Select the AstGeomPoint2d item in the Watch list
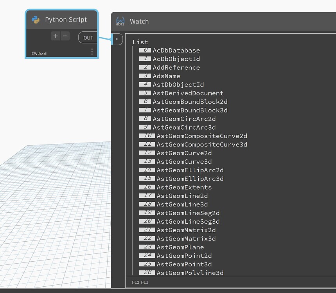 [184, 255]
